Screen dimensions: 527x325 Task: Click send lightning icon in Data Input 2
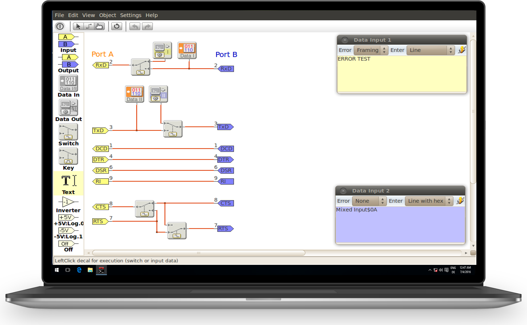pyautogui.click(x=460, y=201)
